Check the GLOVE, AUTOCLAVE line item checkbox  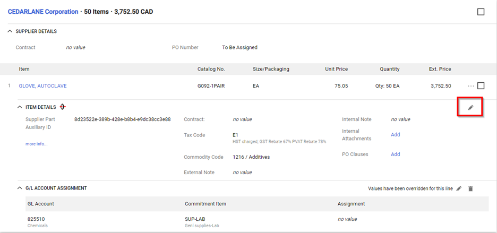click(481, 85)
